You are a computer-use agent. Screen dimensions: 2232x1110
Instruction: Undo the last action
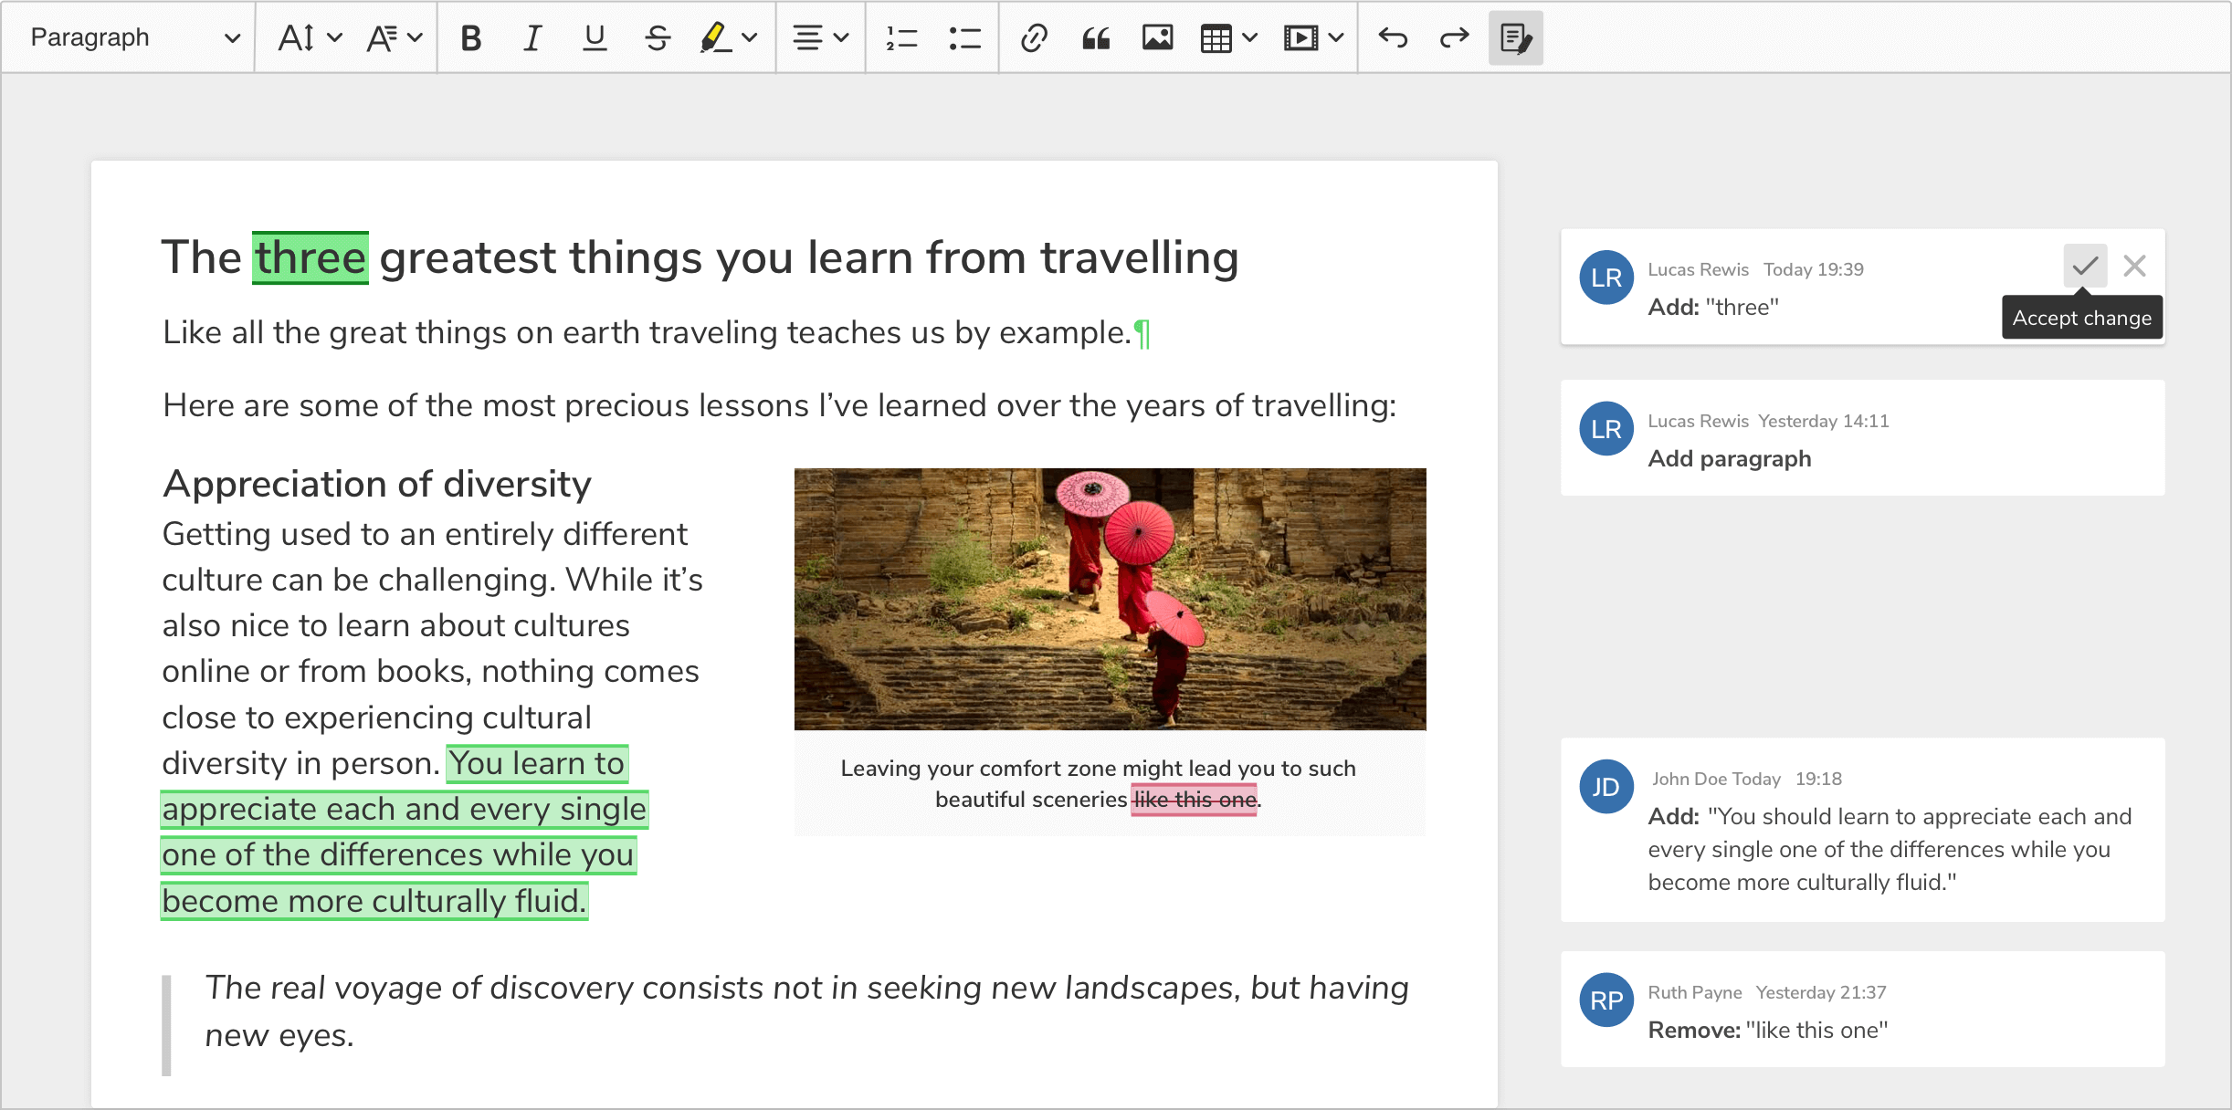(x=1393, y=37)
